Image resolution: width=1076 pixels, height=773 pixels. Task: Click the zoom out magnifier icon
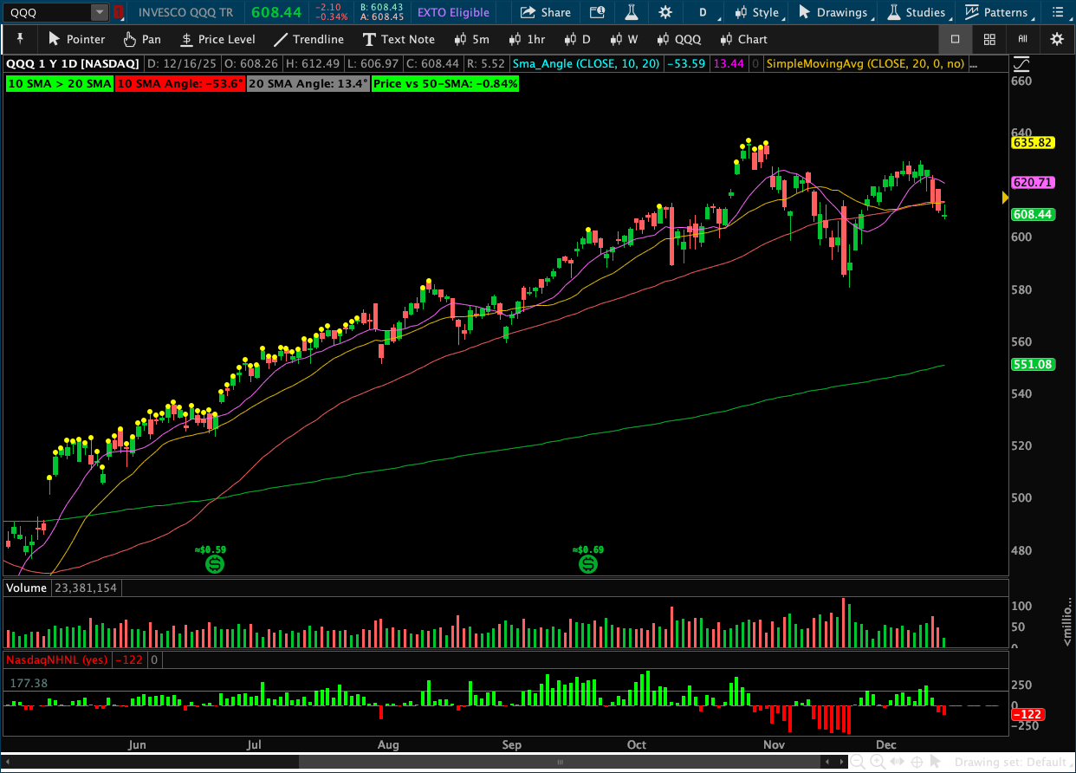click(858, 762)
